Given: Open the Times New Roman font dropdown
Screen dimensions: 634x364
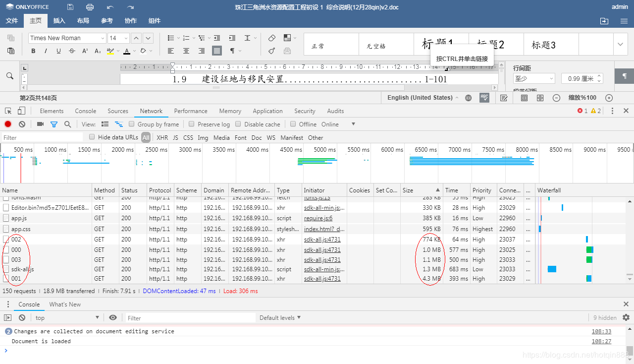Looking at the screenshot, I should [x=103, y=38].
